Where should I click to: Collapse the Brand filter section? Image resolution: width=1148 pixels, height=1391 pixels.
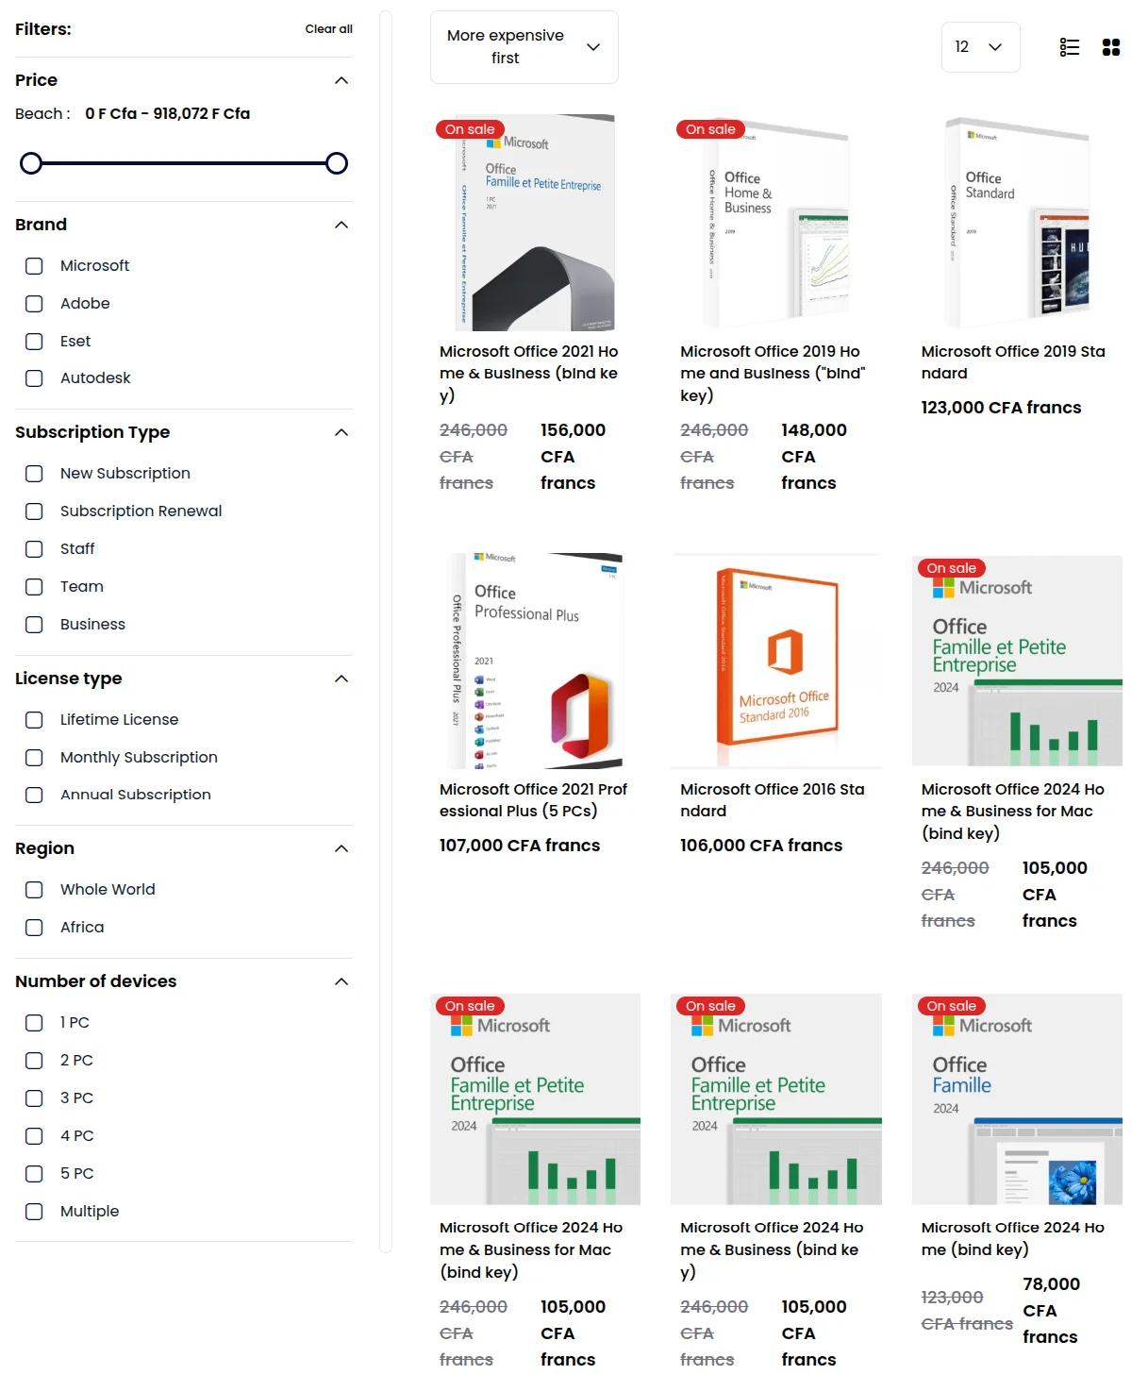point(341,225)
